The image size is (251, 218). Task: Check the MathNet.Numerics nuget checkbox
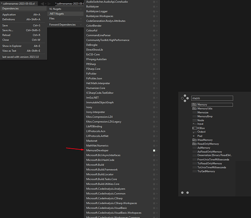pos(154,146)
